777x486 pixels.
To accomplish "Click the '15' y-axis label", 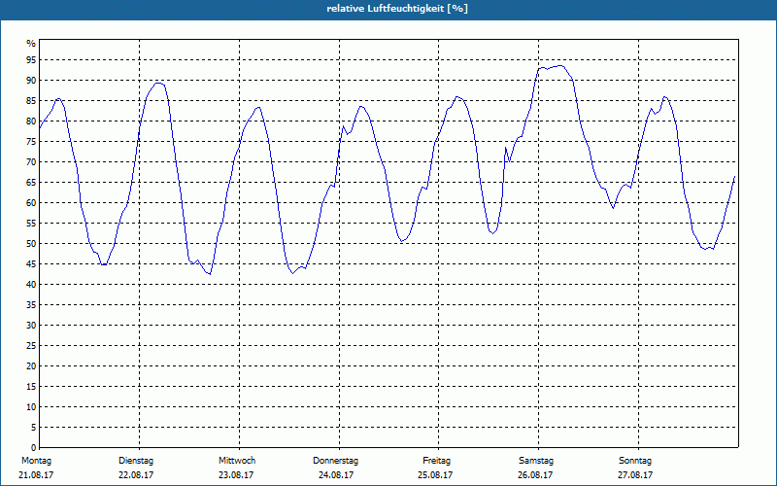I will tap(31, 386).
